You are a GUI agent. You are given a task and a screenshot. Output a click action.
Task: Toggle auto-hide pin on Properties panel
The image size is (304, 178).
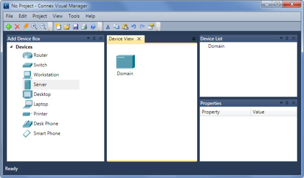pyautogui.click(x=287, y=103)
